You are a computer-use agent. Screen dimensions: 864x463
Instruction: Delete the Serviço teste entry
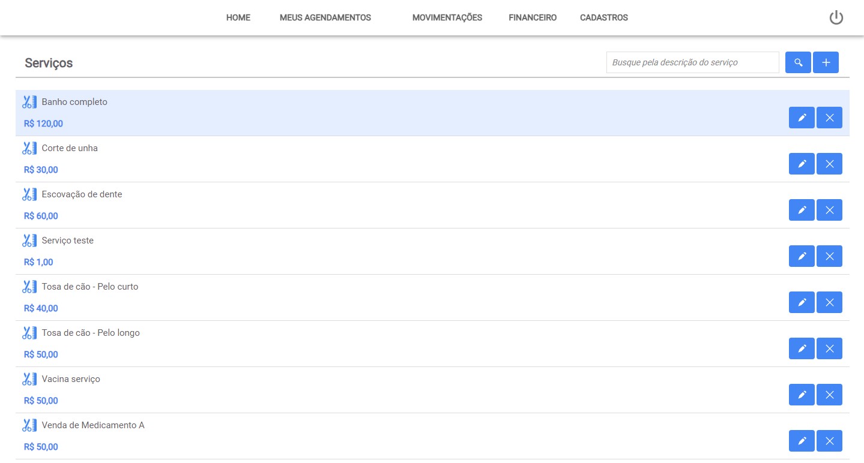(829, 256)
